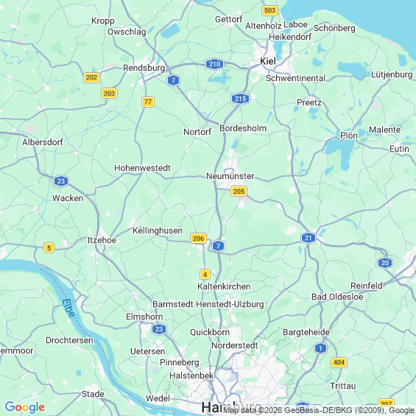Image resolution: width=416 pixels, height=416 pixels.
Task: Open the Google logo link
Action: [x=25, y=407]
